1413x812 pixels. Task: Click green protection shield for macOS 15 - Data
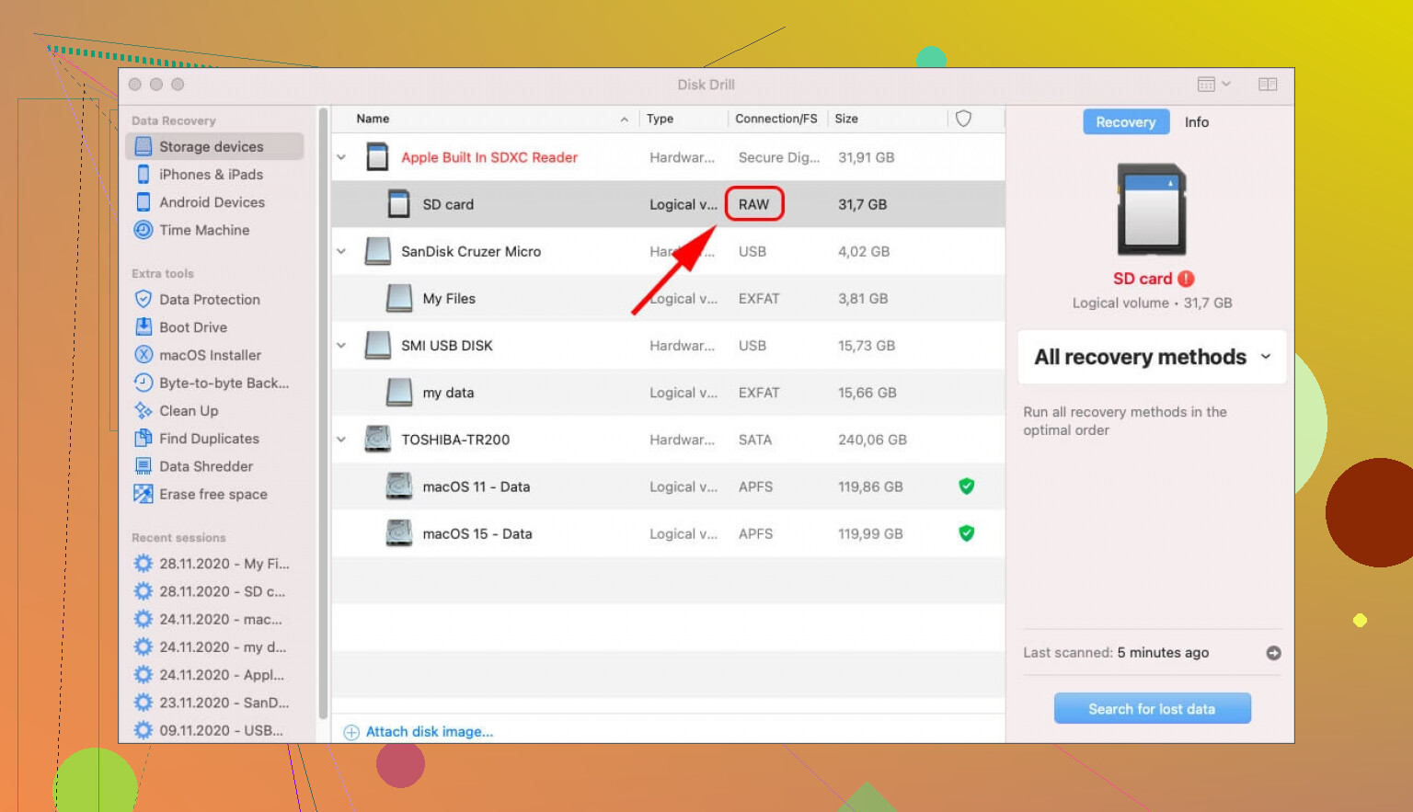[966, 533]
